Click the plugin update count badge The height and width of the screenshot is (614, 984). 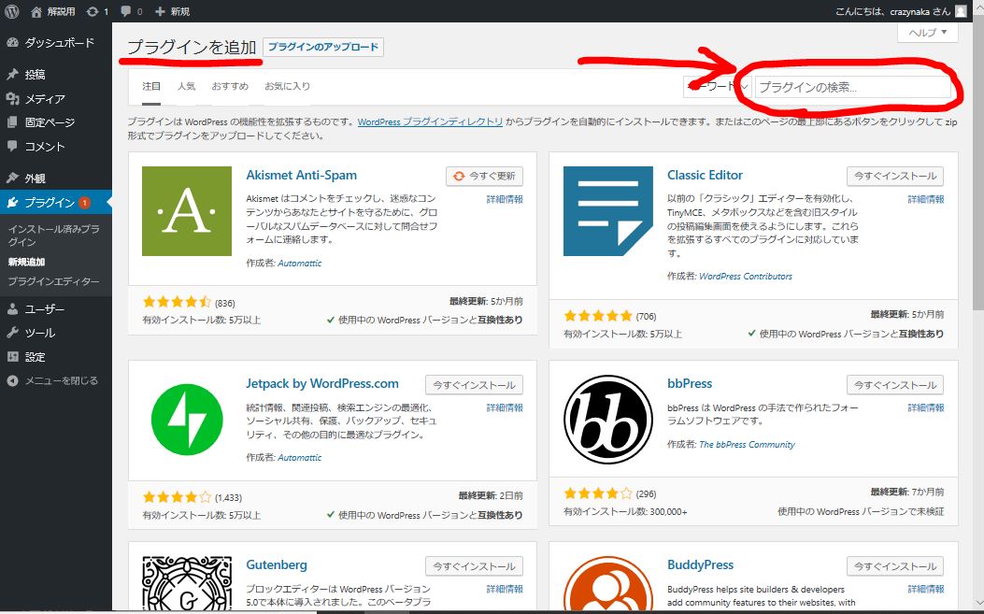pos(85,203)
